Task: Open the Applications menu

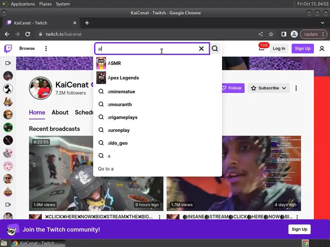Action: point(23,4)
